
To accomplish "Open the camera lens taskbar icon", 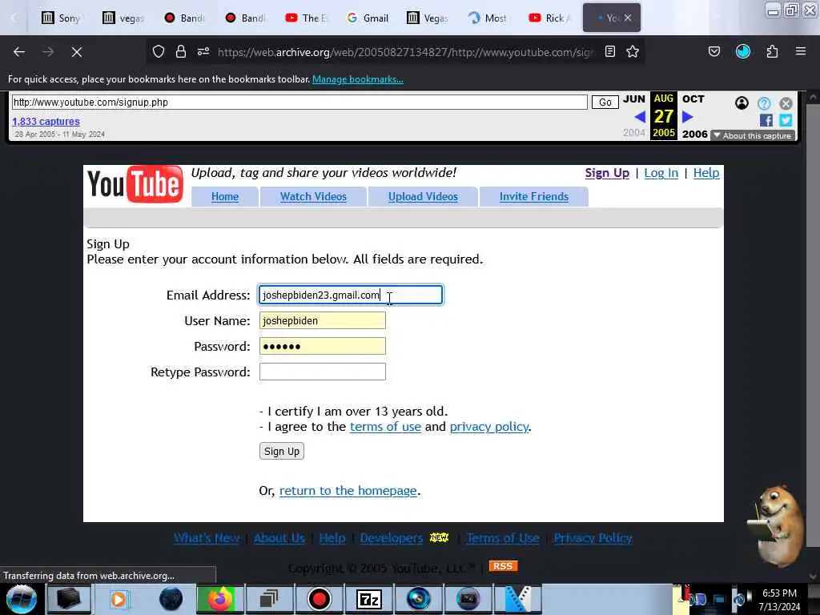I will tap(418, 599).
